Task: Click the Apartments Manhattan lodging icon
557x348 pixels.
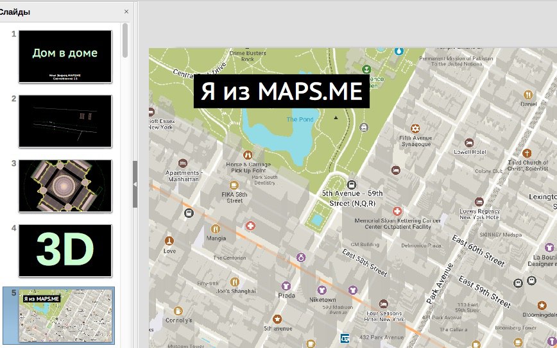Action: coord(183,163)
